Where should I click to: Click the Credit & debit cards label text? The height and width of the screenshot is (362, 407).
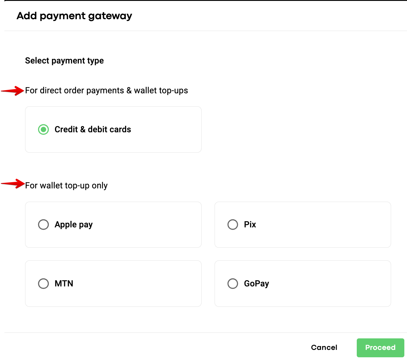(93, 129)
